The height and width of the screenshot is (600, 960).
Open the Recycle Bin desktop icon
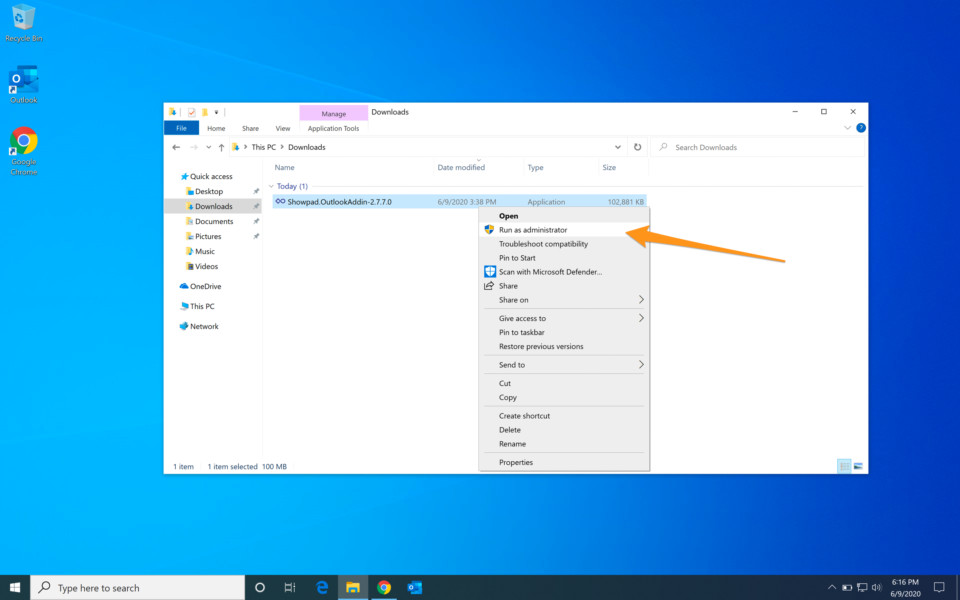(x=23, y=23)
